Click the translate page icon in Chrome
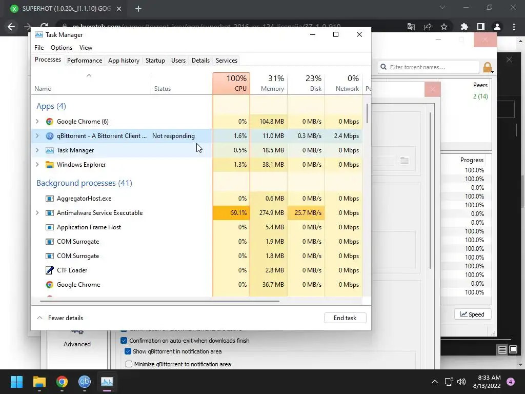 tap(411, 27)
